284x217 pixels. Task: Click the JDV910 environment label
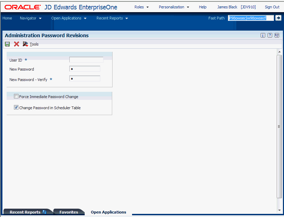tap(248, 7)
